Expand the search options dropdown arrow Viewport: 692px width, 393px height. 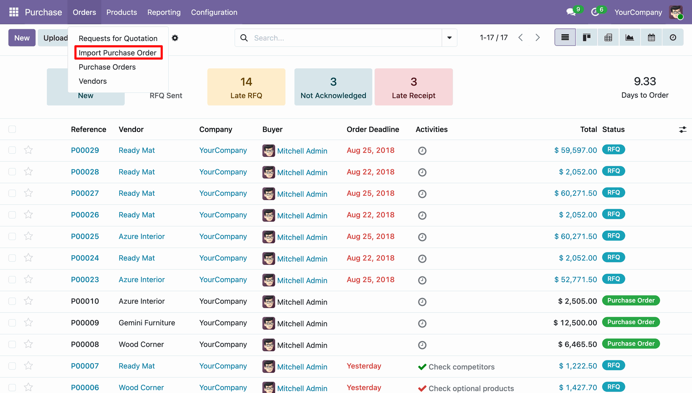tap(449, 38)
